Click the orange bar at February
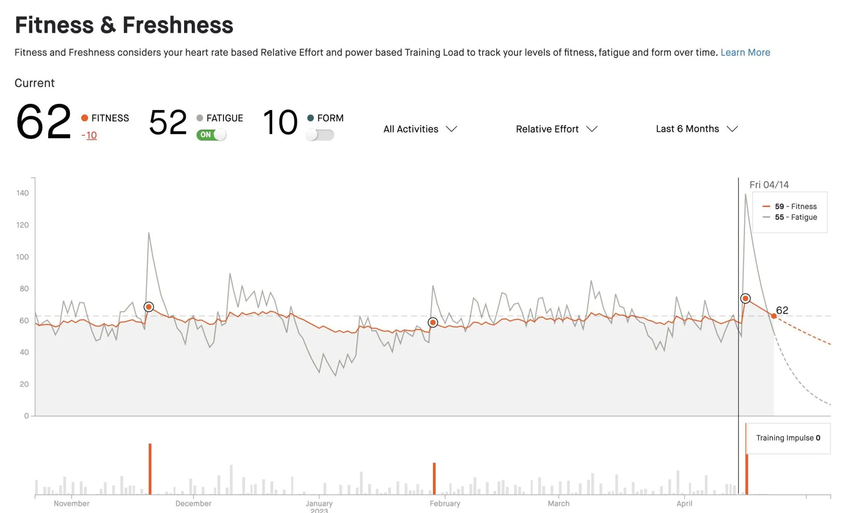 point(434,479)
